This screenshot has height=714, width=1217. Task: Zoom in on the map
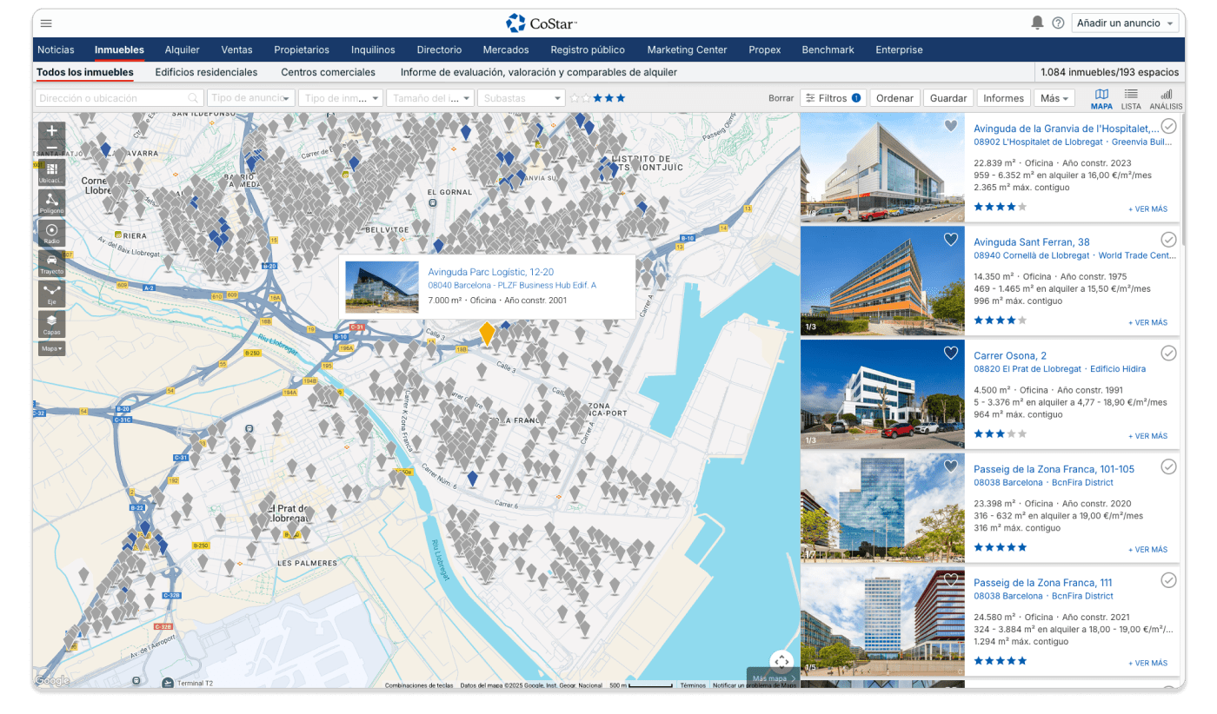51,131
